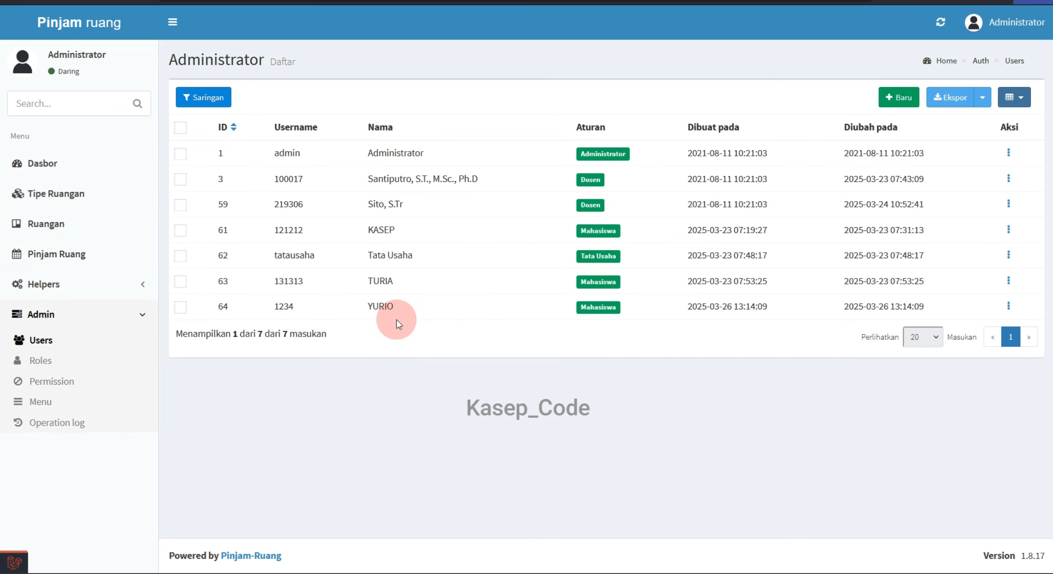Expand the Helpers sidebar menu
1053x574 pixels.
pyautogui.click(x=79, y=284)
